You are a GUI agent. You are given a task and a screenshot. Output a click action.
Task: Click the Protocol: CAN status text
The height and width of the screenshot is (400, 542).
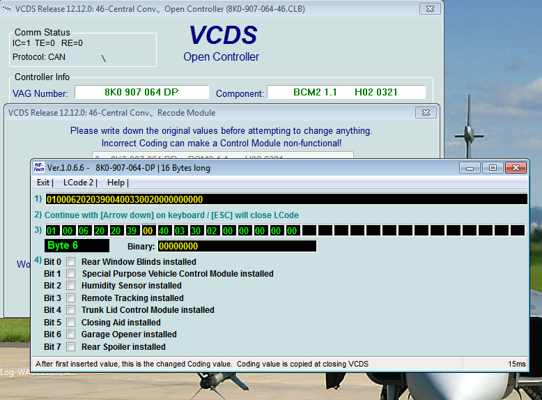[x=39, y=57]
